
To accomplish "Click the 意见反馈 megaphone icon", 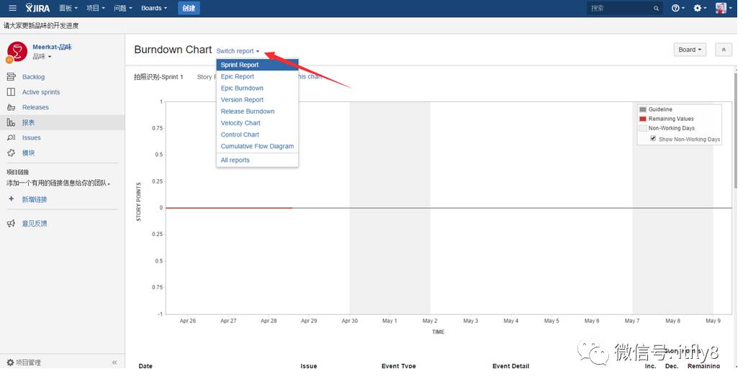I will coord(11,224).
